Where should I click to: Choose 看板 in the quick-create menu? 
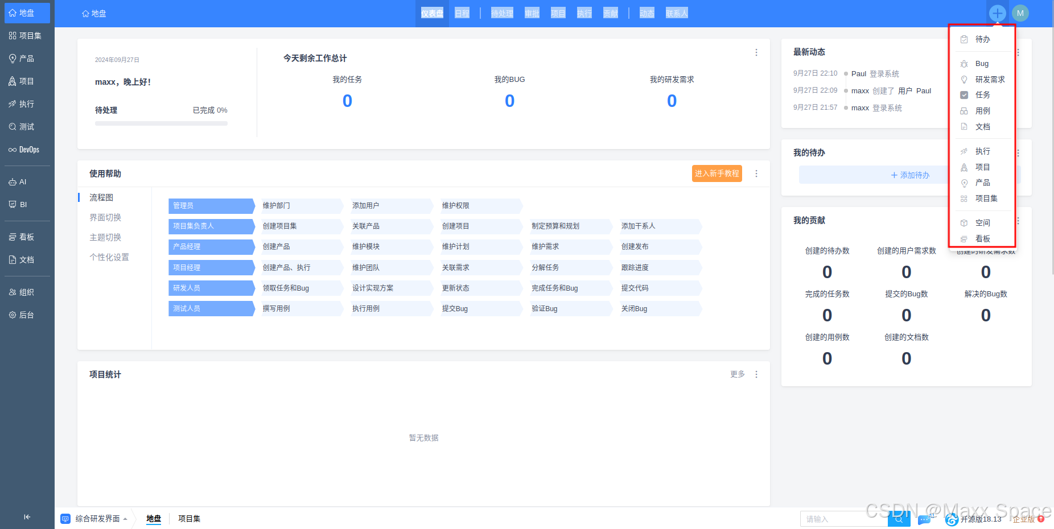pyautogui.click(x=982, y=239)
